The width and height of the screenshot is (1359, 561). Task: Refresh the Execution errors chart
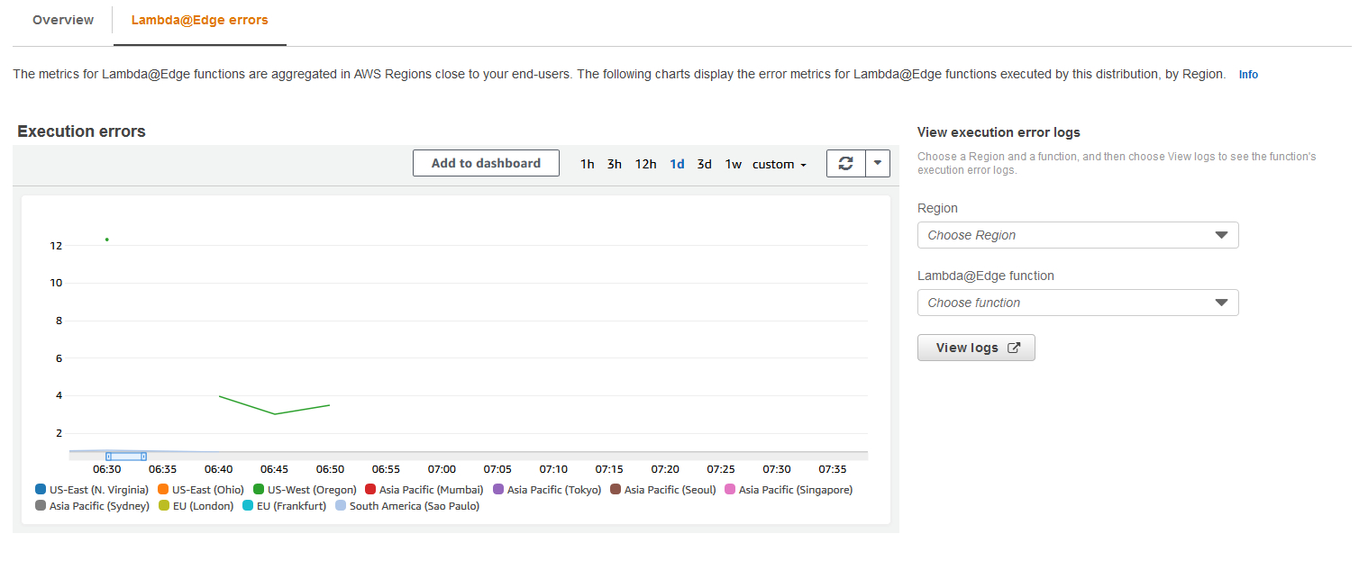pos(845,163)
